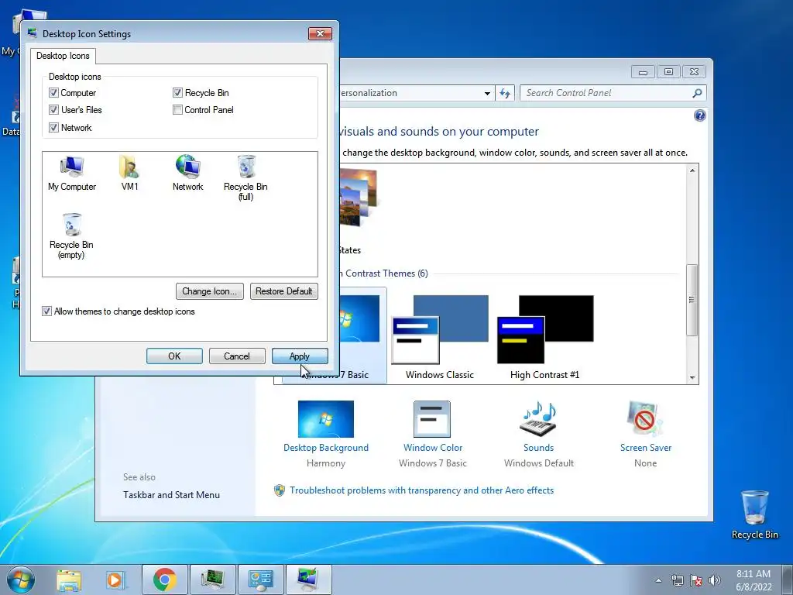Click the Personalization address breadcrumb
The image size is (793, 595).
(x=369, y=93)
